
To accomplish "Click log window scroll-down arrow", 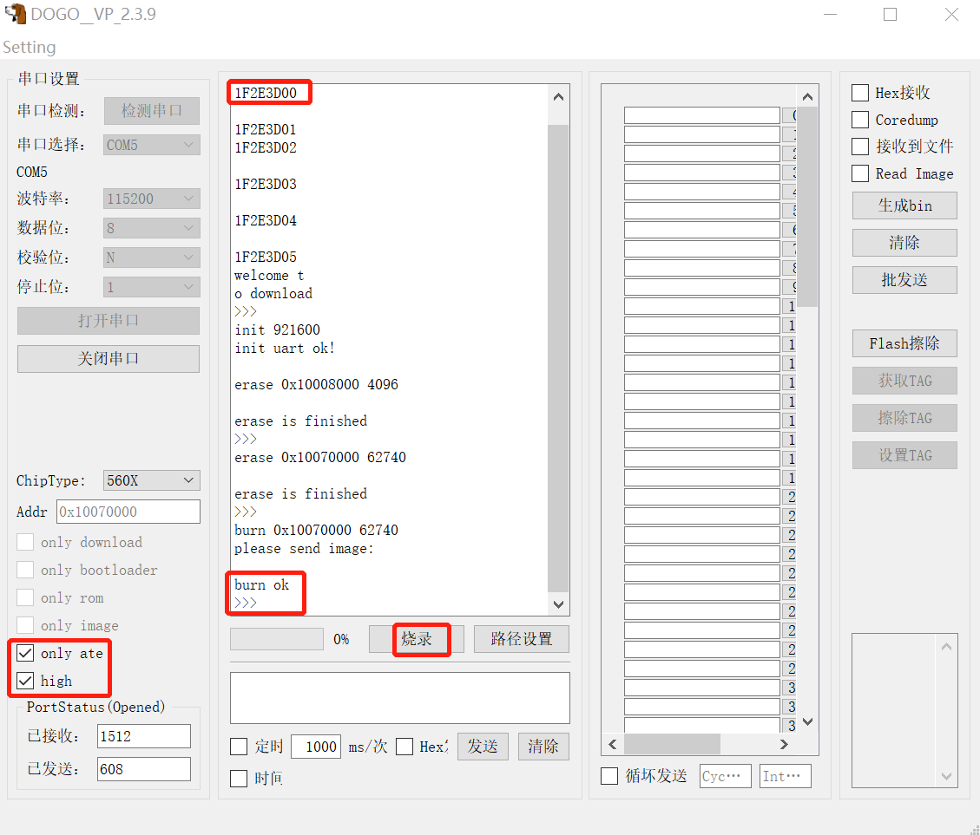I will [x=558, y=604].
